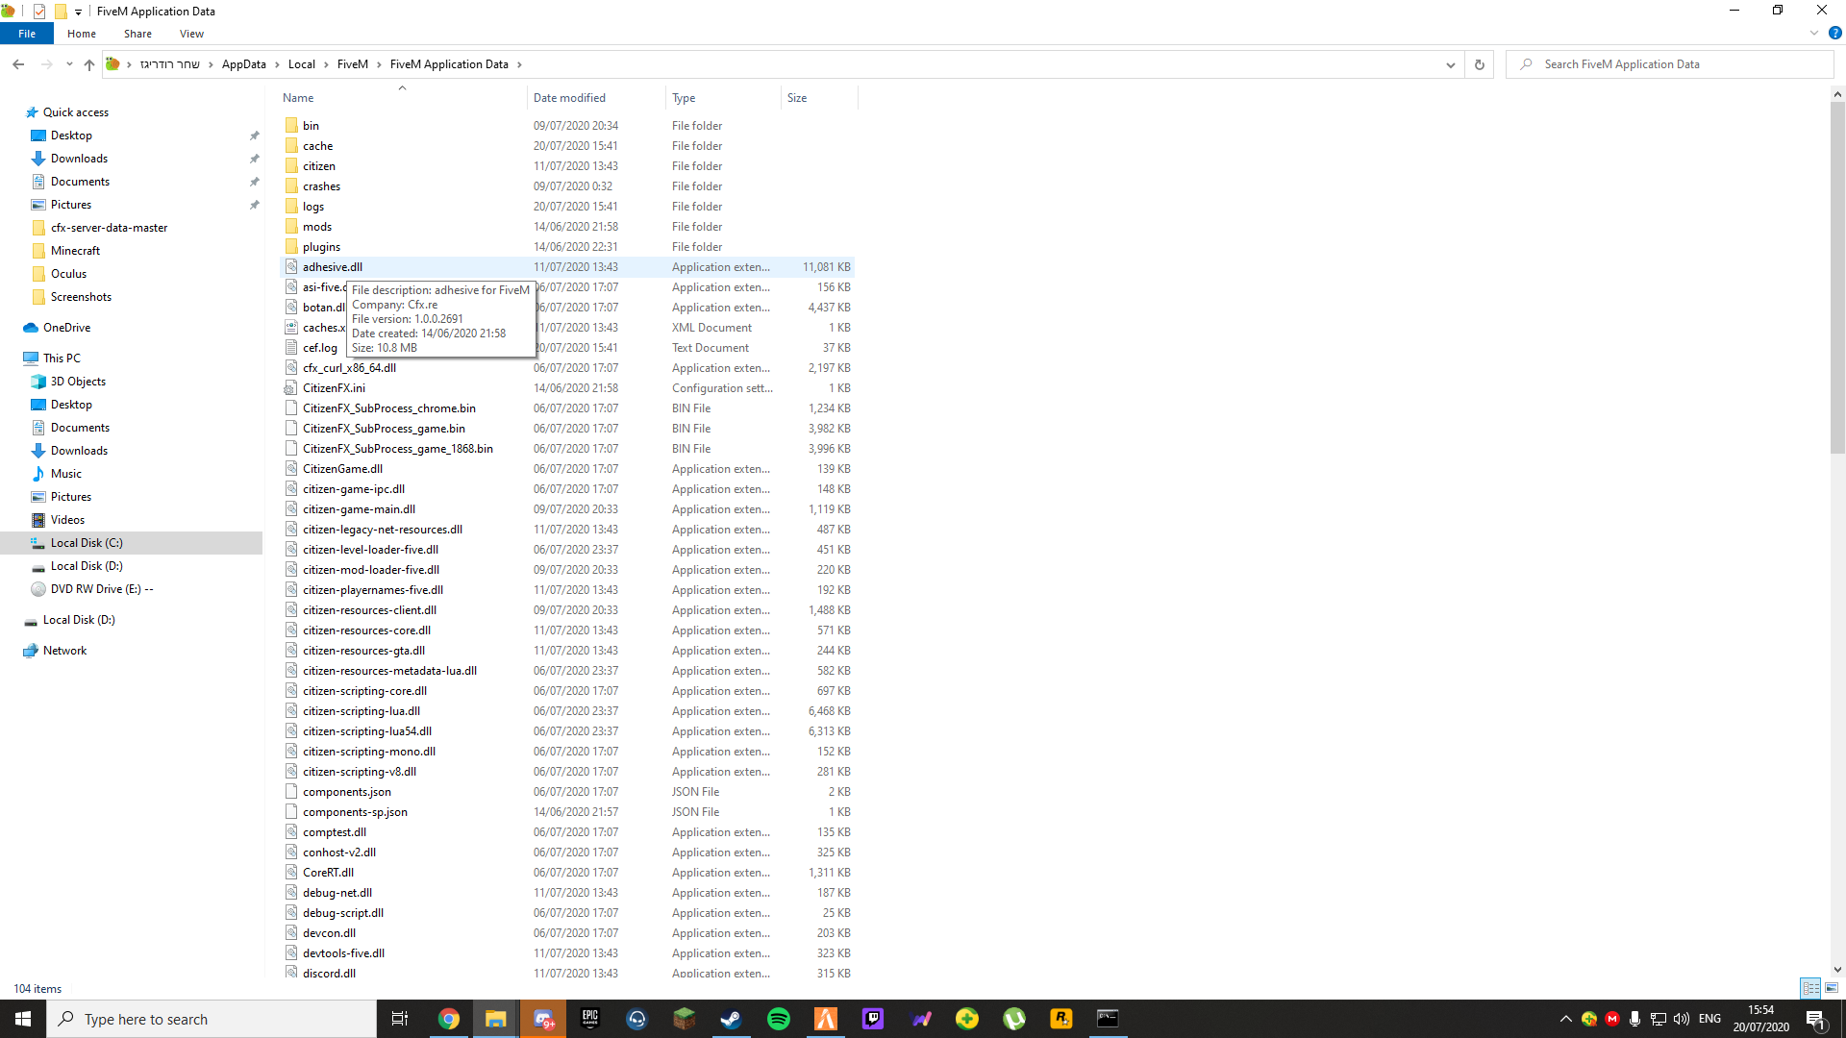Go back to the previous folder

tap(18, 64)
